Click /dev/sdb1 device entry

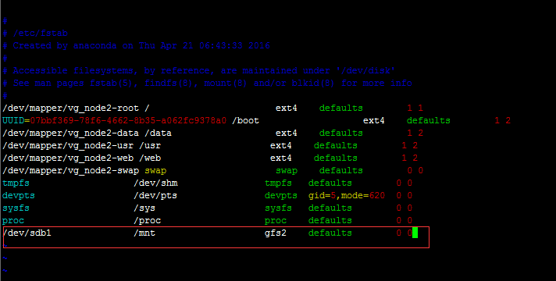(x=27, y=233)
